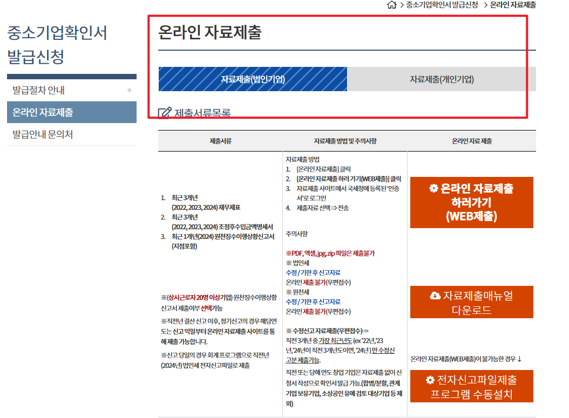
Task: Download the manual via 자료제출매뉴얼 다운로드
Action: coord(471,301)
